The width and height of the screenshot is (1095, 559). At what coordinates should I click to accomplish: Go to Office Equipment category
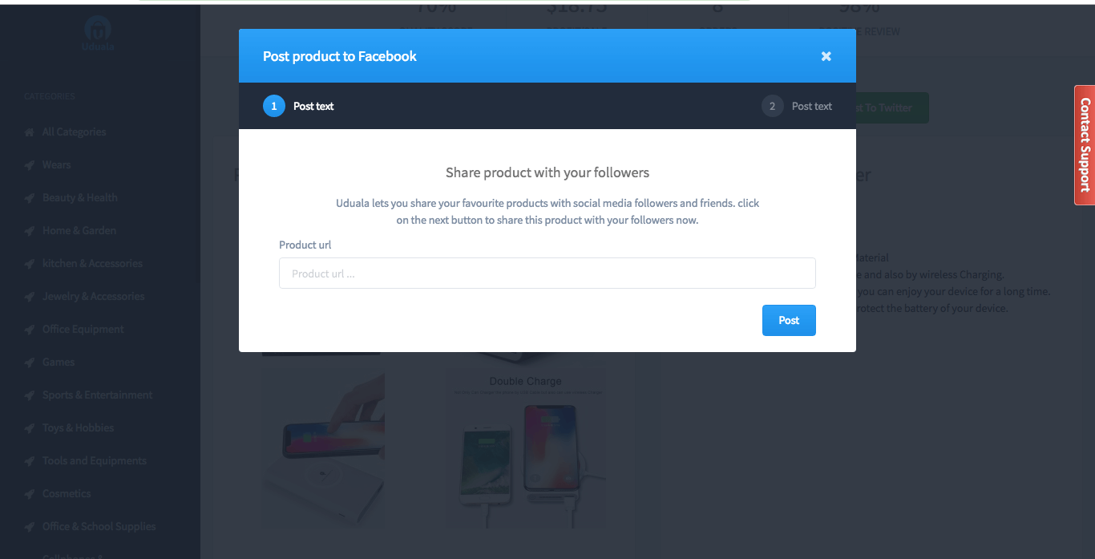pos(83,329)
